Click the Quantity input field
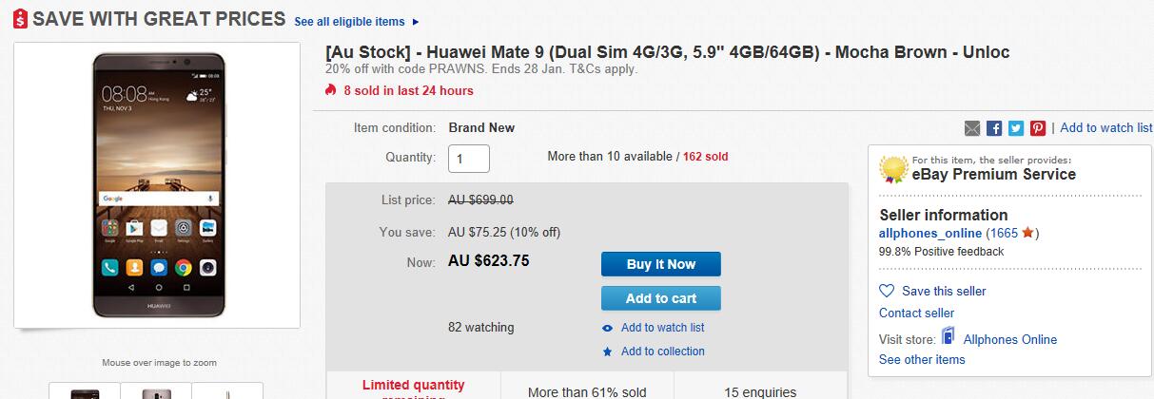The image size is (1154, 399). pyautogui.click(x=469, y=159)
